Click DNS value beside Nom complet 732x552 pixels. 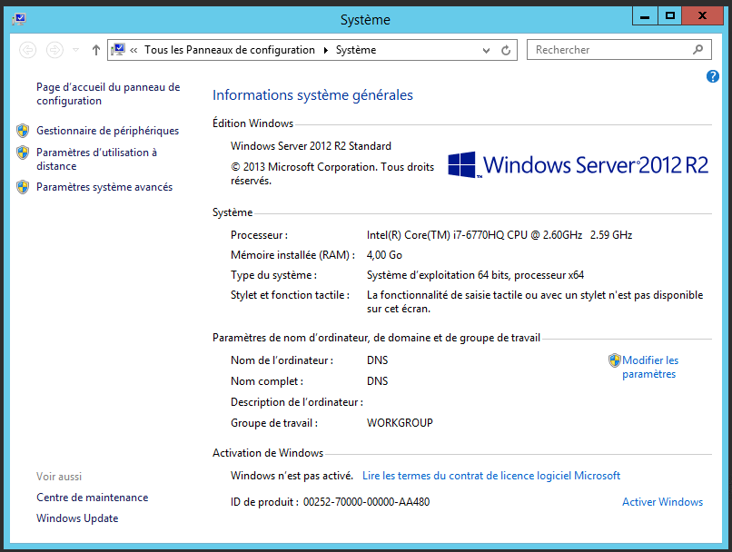tap(377, 381)
